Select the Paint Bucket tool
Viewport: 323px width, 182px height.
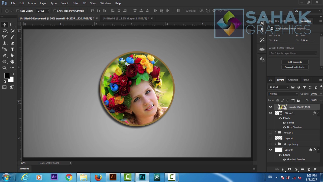click(5, 49)
